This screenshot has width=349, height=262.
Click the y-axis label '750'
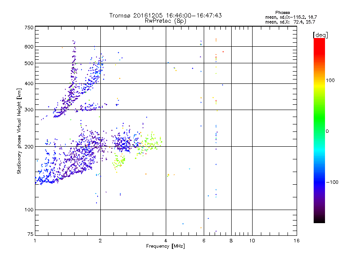coord(29,28)
